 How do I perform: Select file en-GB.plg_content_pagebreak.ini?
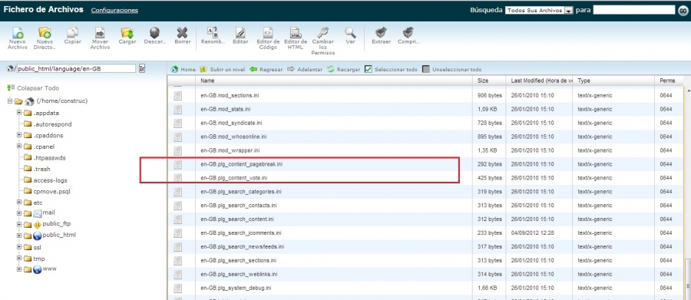pyautogui.click(x=242, y=164)
